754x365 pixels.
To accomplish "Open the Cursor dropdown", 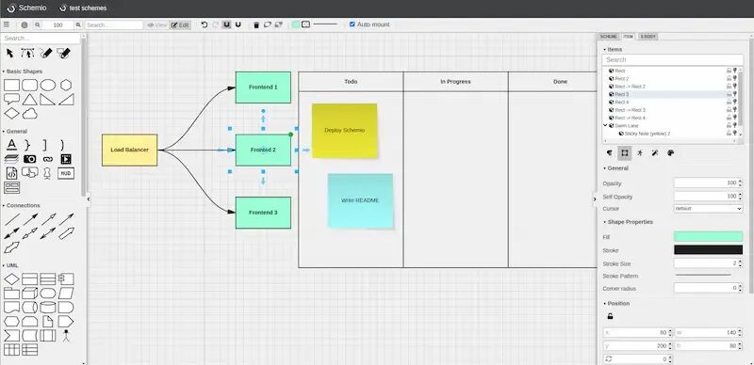I will coord(708,209).
